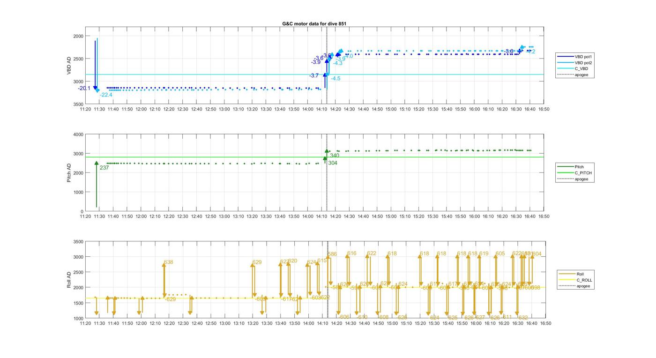The image size is (656, 358).
Task: Click the '-3.7' data label in VBD plot
Action: point(314,75)
